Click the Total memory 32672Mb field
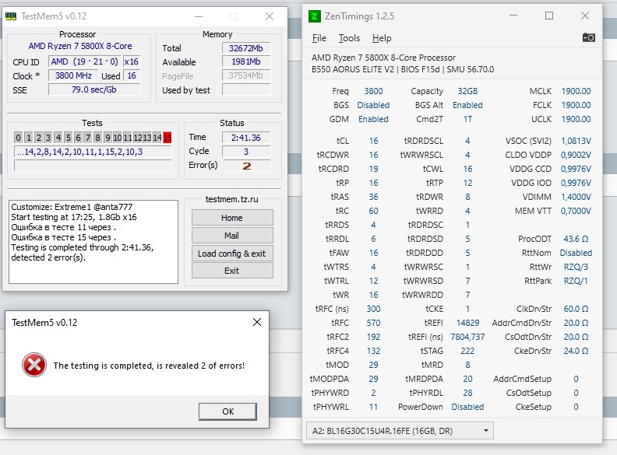Image resolution: width=617 pixels, height=455 pixels. coord(246,48)
